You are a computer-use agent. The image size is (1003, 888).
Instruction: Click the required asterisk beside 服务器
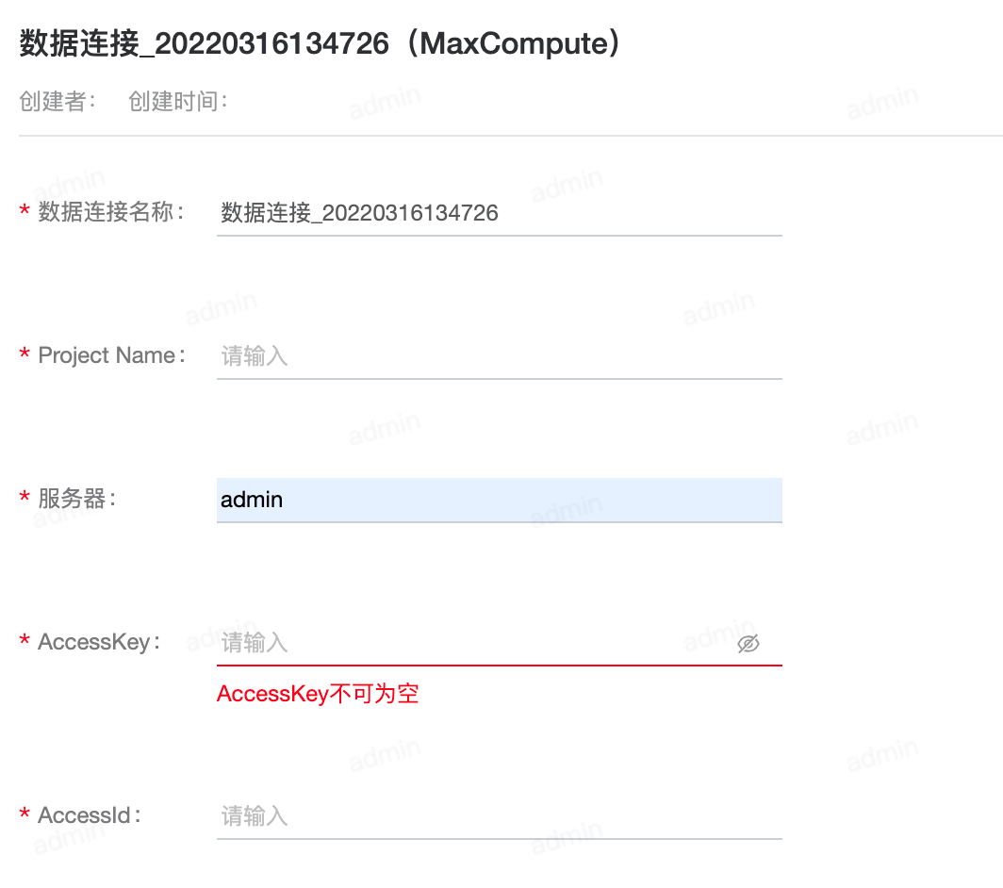pyautogui.click(x=25, y=497)
